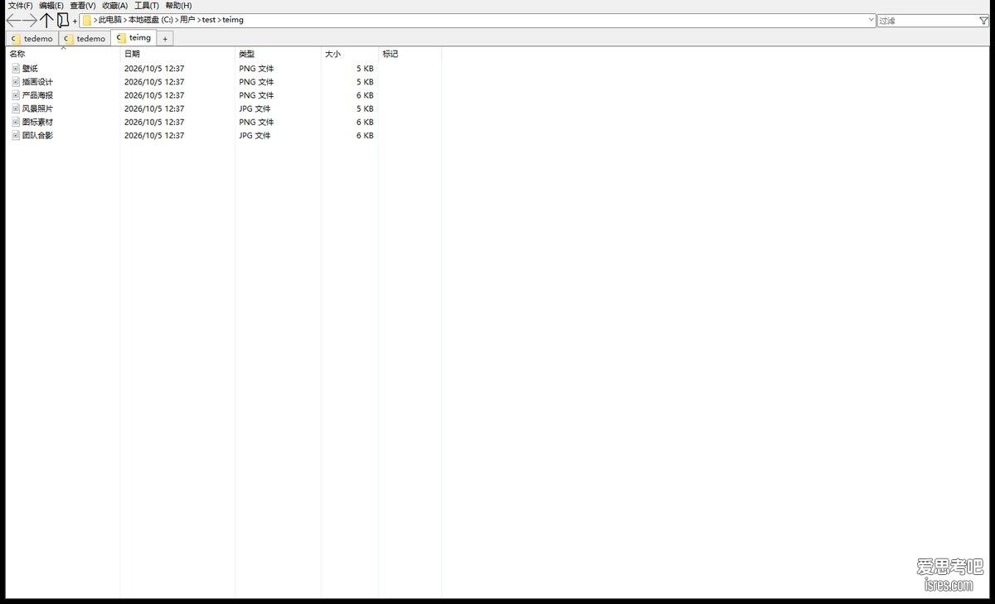Screen dimensions: 995x604
Task: Open the 查看(V) menu
Action: pyautogui.click(x=83, y=6)
